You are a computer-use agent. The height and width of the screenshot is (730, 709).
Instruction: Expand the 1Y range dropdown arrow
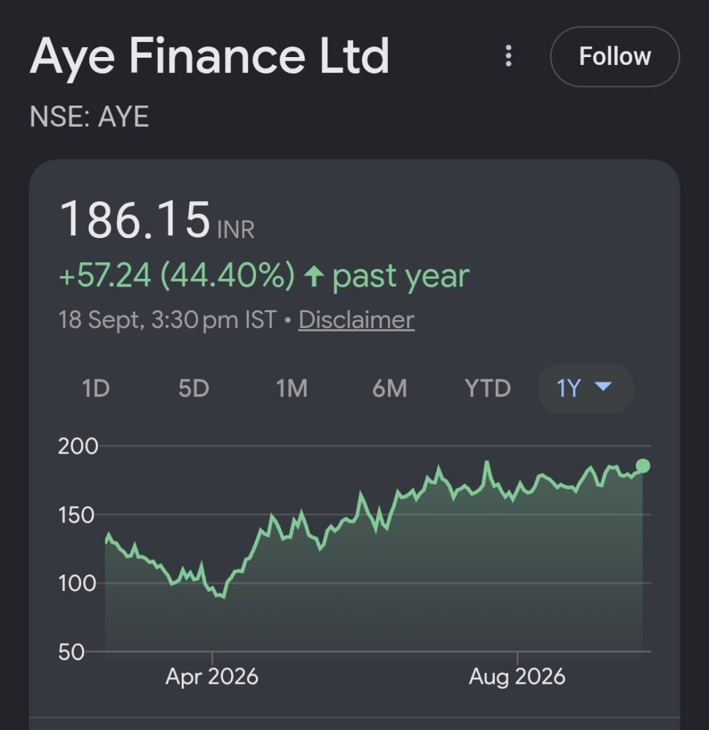[603, 386]
